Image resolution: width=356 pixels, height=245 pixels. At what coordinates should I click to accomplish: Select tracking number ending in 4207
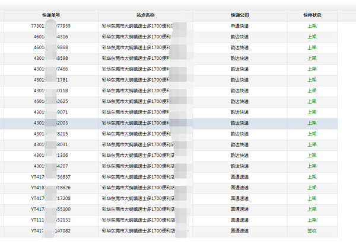[51, 166]
